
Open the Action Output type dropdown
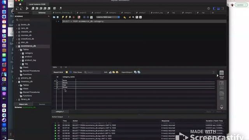point(68,117)
